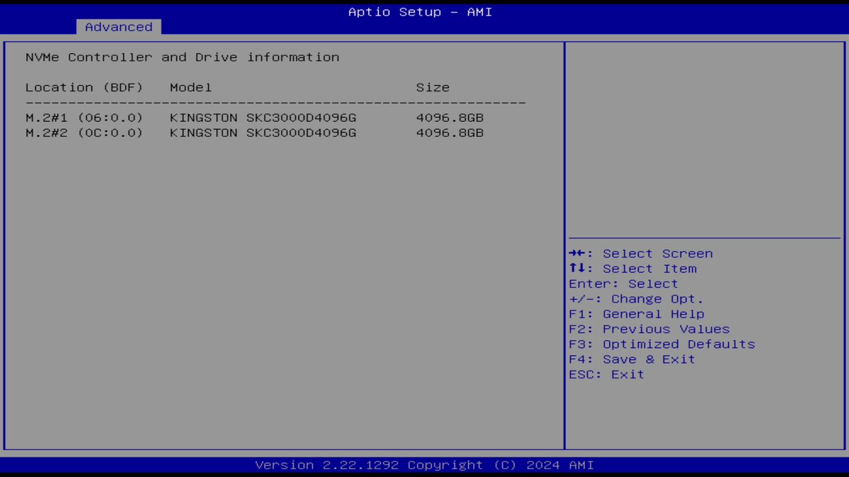Click the F1: General Help hint

[x=637, y=314]
